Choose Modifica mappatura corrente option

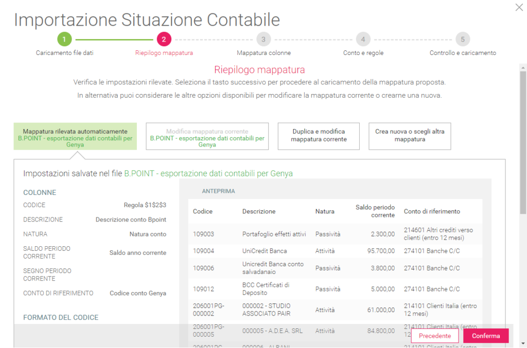click(207, 136)
